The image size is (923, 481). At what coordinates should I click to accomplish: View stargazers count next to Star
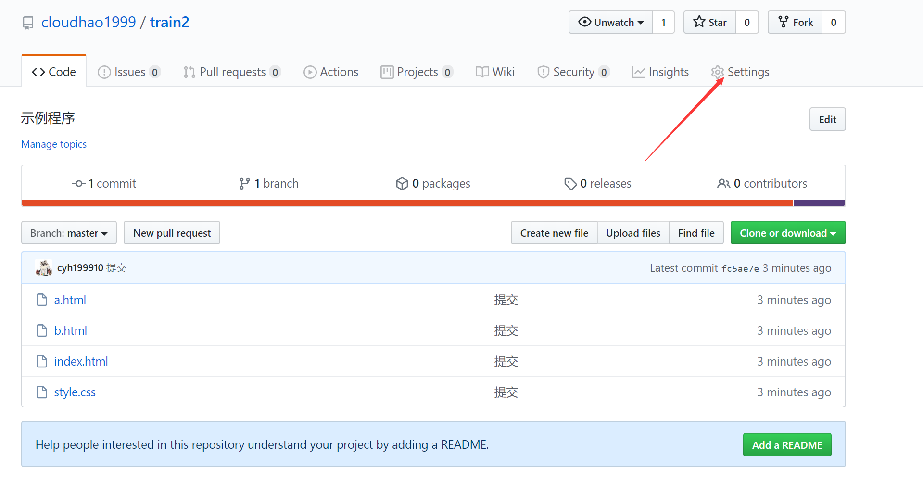point(747,22)
